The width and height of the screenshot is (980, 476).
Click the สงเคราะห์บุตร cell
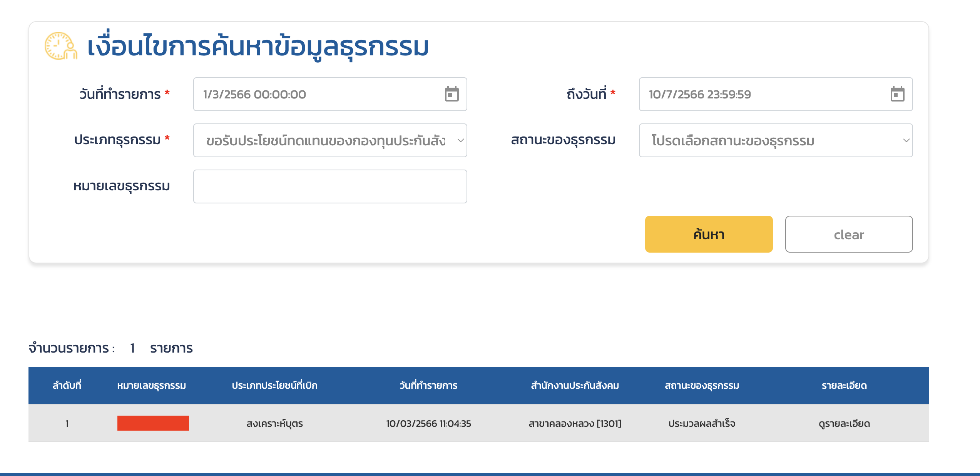click(x=274, y=423)
